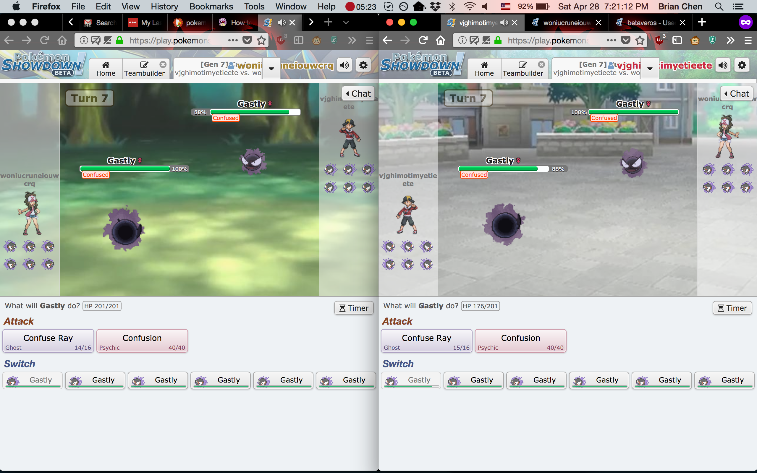This screenshot has width=757, height=473.
Task: Reload page in right browser window
Action: (x=423, y=41)
